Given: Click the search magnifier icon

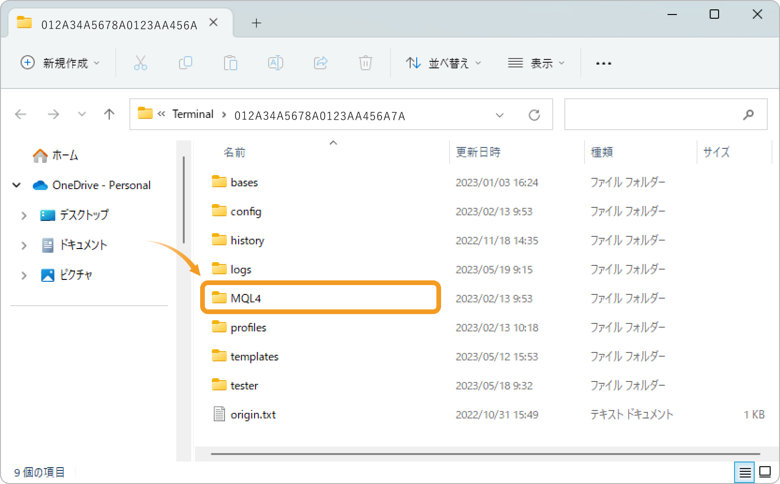Looking at the screenshot, I should pyautogui.click(x=749, y=114).
